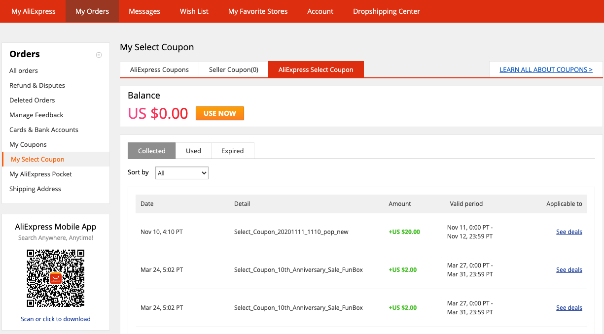This screenshot has width=604, height=334.
Task: See deals for Mar 27-31 coupon, second row
Action: [x=569, y=269]
